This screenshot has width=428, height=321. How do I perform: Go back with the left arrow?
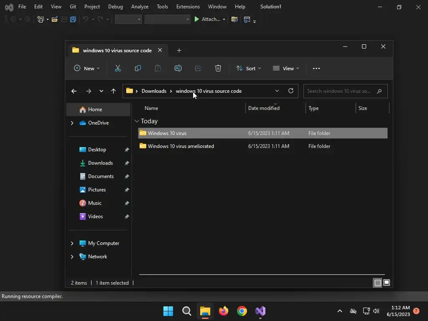click(x=74, y=91)
